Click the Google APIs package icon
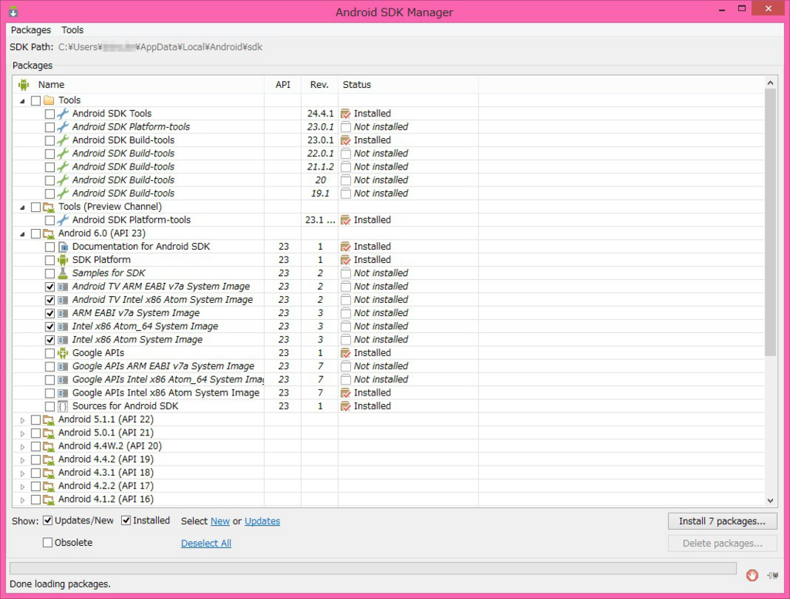790x599 pixels. pos(62,353)
